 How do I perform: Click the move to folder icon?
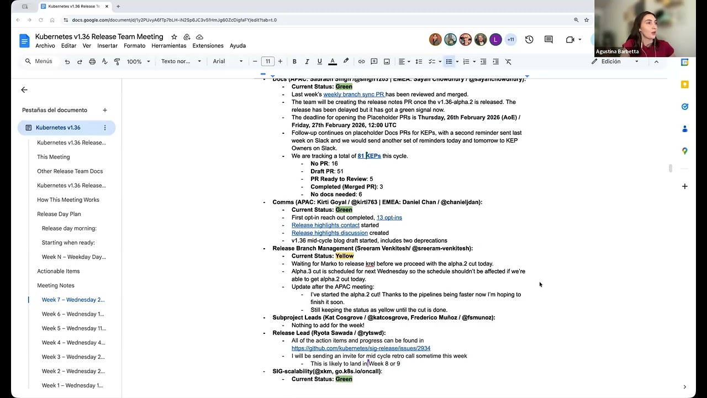point(187,37)
